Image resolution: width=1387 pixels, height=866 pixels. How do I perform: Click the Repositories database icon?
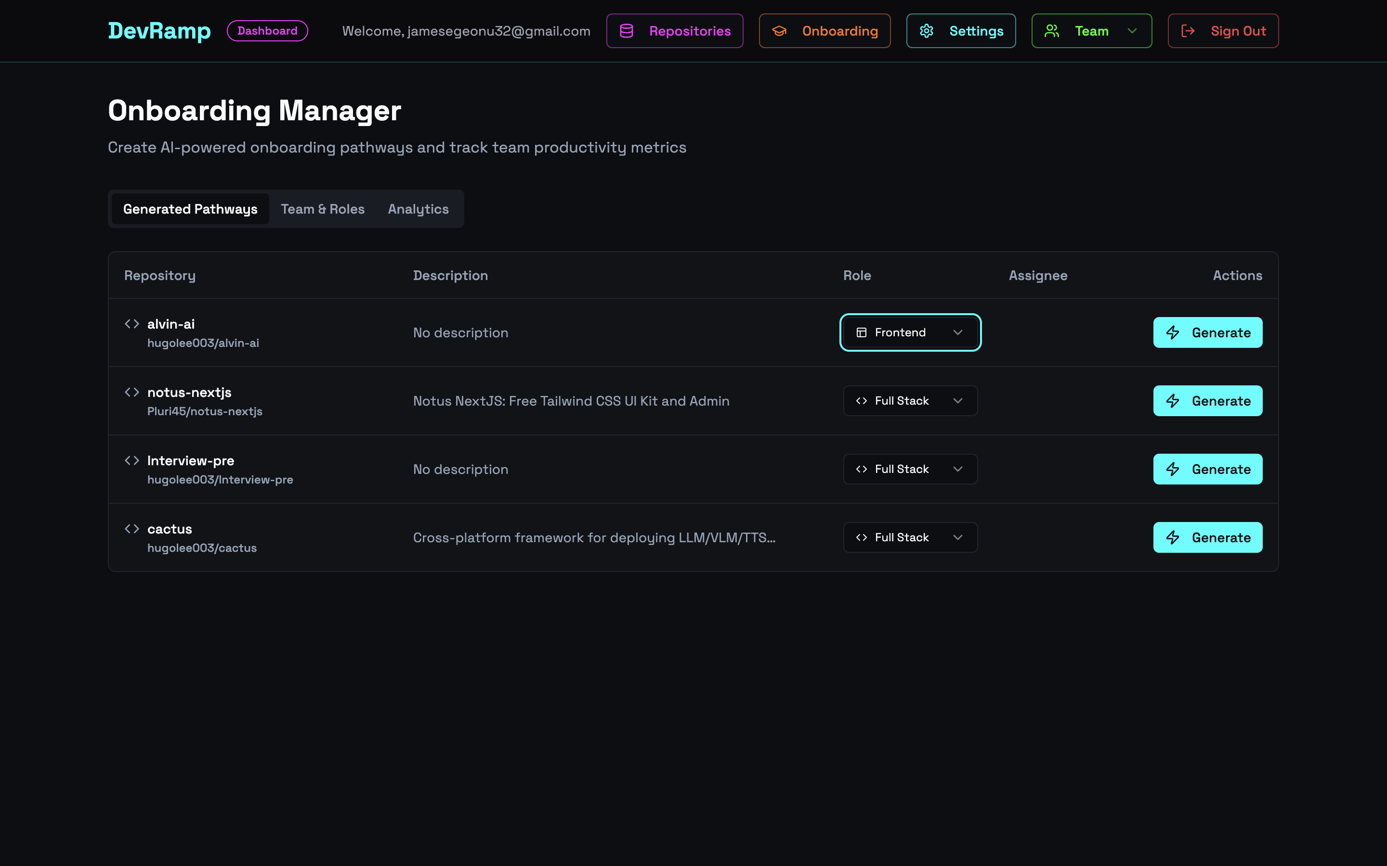click(627, 31)
